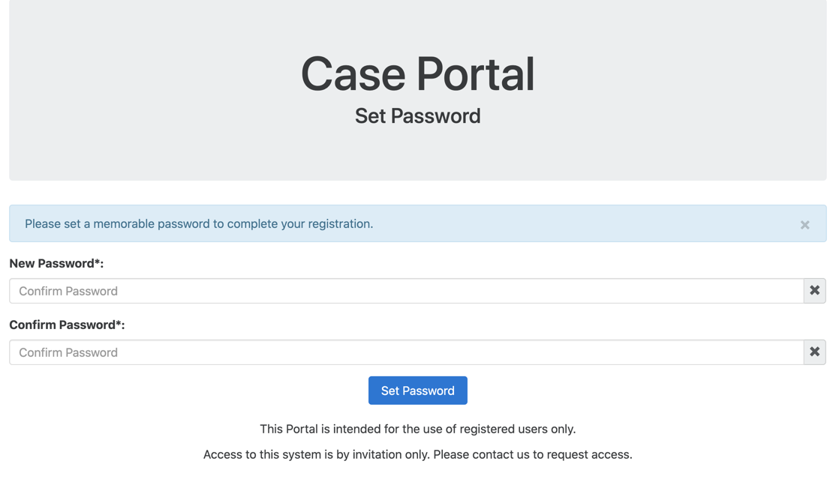
Task: Dismiss the blue registration alert
Action: point(804,225)
